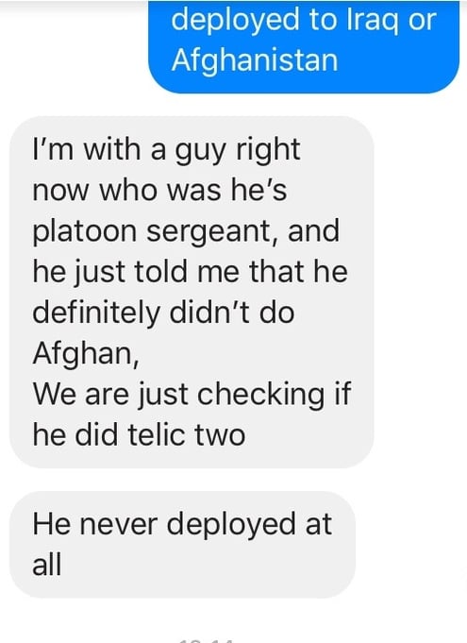Tap the word 'checking' in the gray message
Screen dimensions: 467x643
click(260, 396)
